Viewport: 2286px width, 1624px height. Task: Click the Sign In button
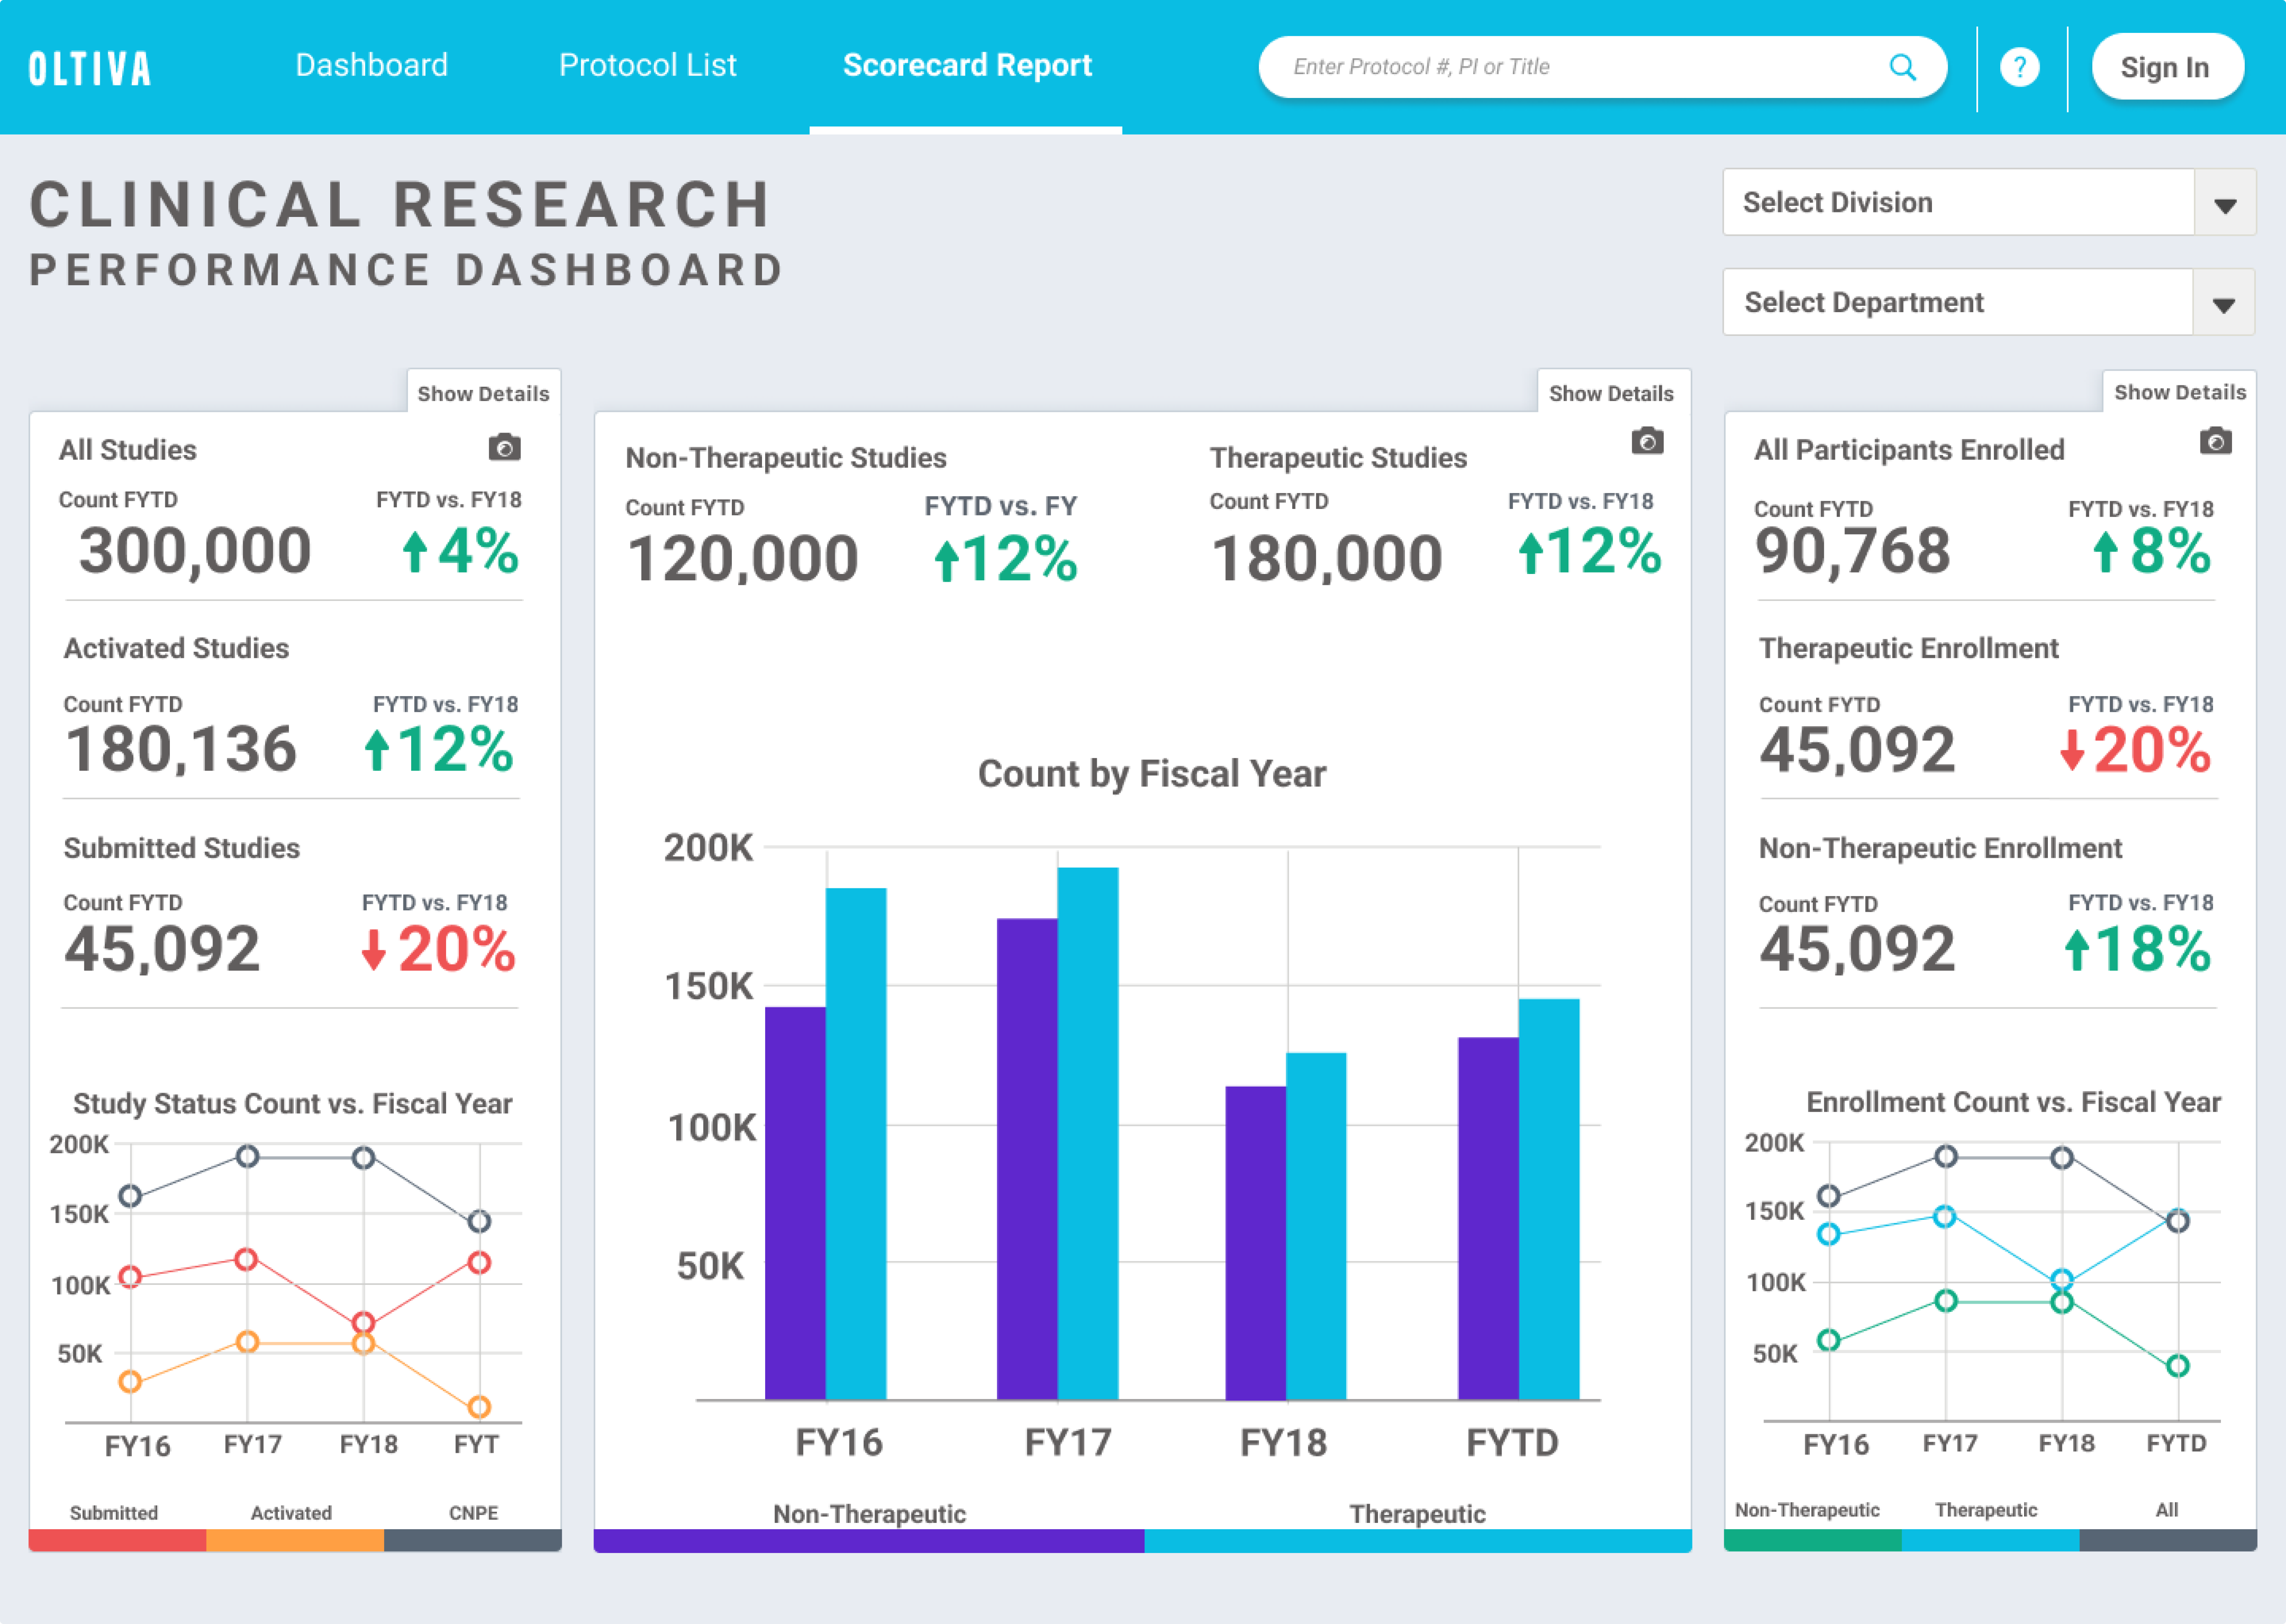(2166, 67)
